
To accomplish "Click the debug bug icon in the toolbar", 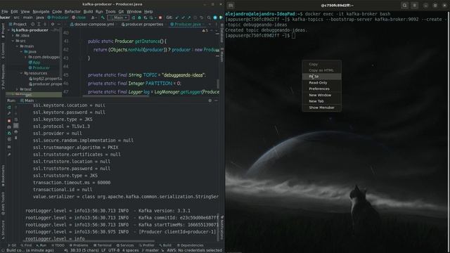I will (139, 18).
